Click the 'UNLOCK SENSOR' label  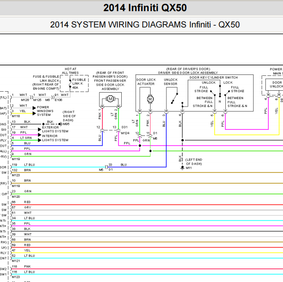point(171,82)
